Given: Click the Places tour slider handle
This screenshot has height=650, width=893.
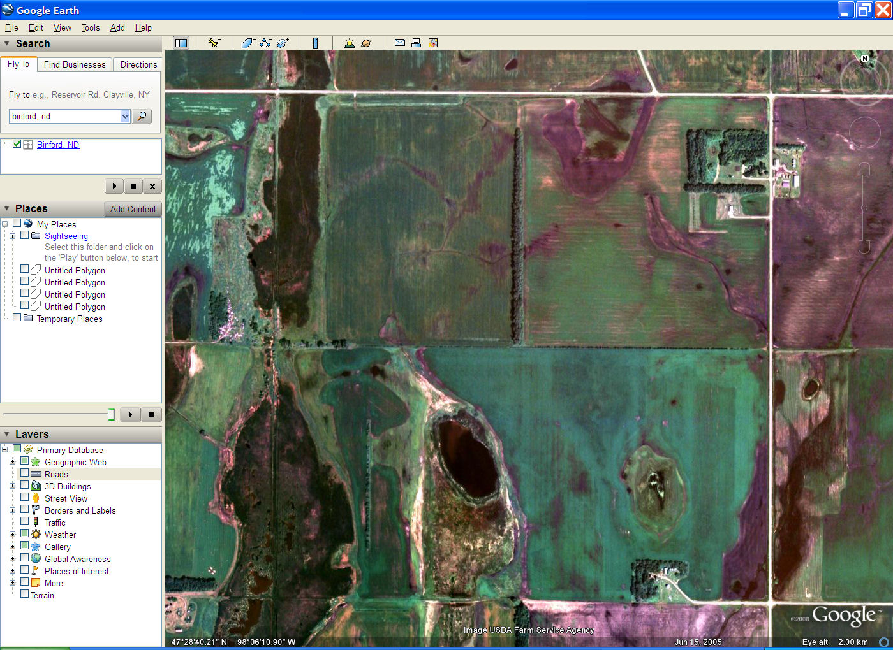Looking at the screenshot, I should point(111,415).
